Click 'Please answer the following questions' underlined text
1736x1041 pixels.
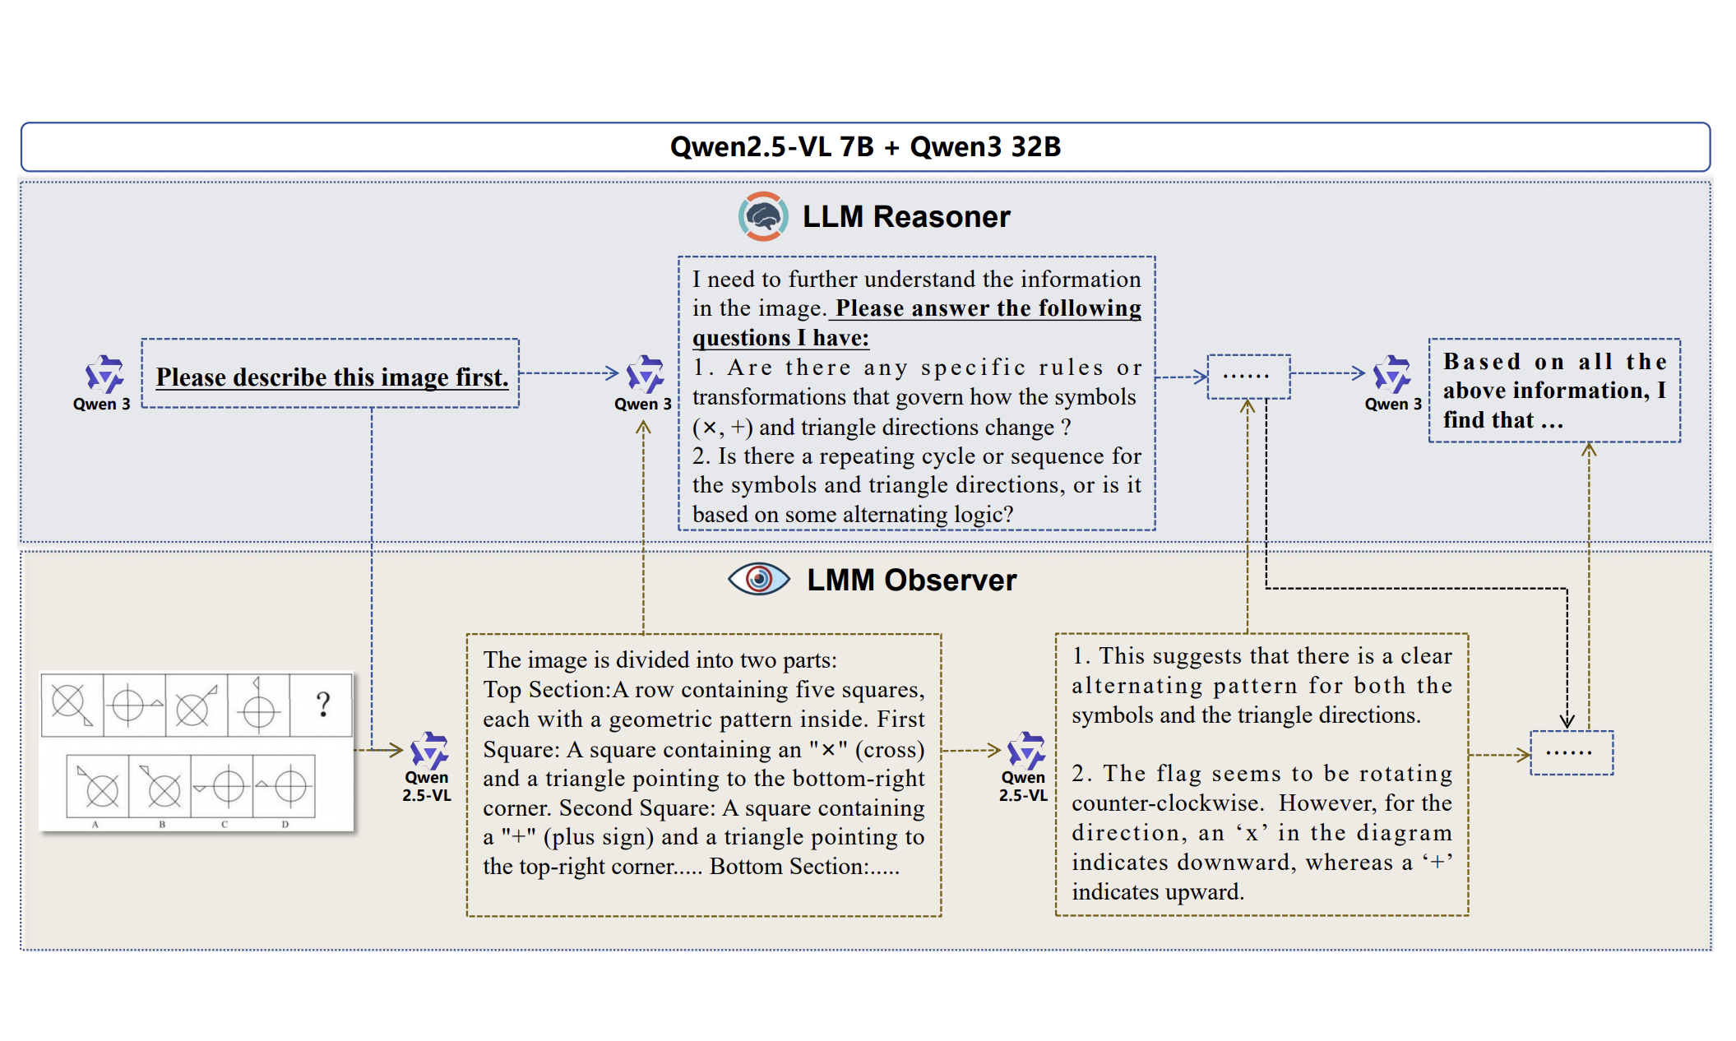coord(987,308)
